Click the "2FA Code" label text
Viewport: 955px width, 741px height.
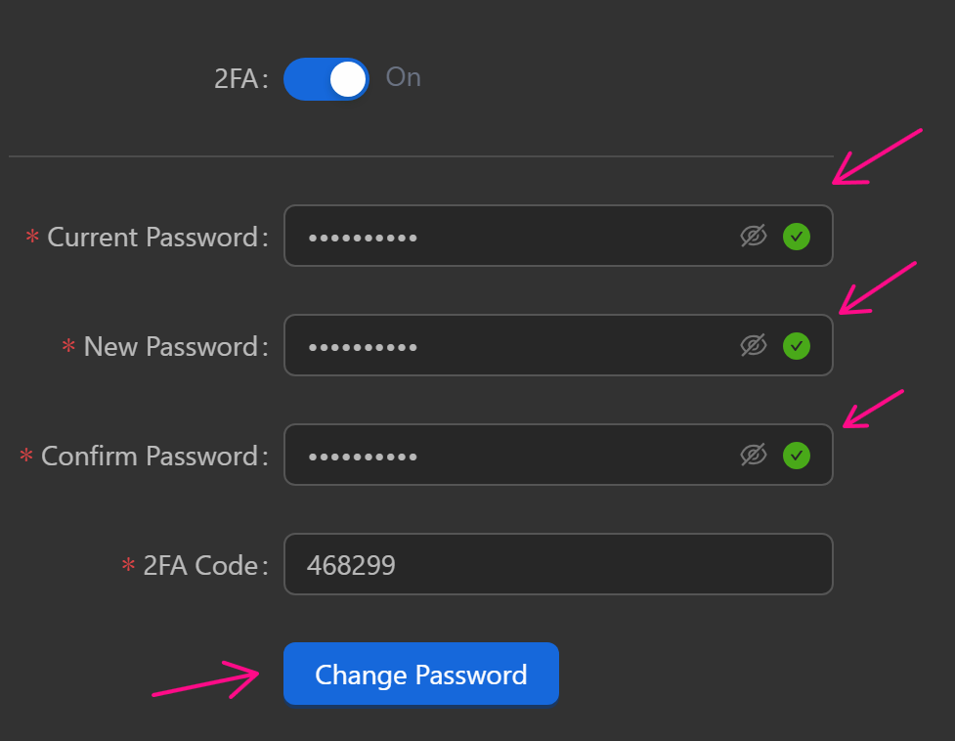(x=201, y=565)
